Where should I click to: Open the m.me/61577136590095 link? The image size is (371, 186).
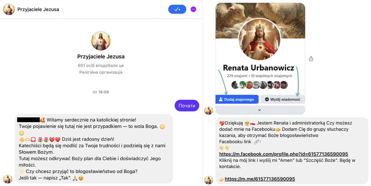260,179
